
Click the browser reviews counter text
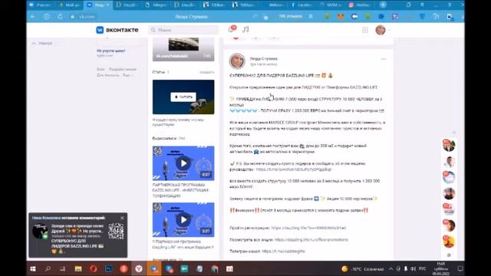pyautogui.click(x=290, y=16)
